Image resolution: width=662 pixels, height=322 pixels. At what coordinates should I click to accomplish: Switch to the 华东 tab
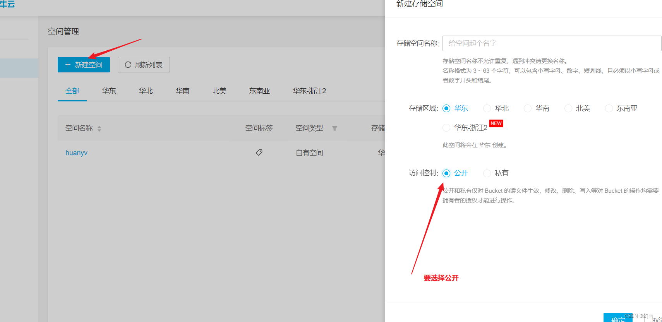pyautogui.click(x=109, y=91)
